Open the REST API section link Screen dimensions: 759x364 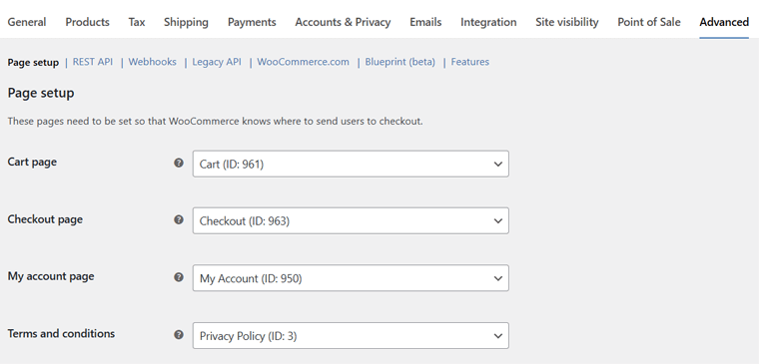pyautogui.click(x=93, y=62)
